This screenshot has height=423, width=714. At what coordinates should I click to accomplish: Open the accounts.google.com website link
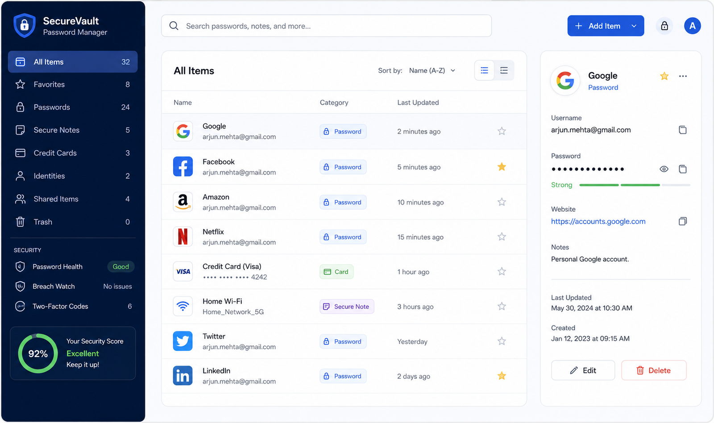(x=598, y=222)
